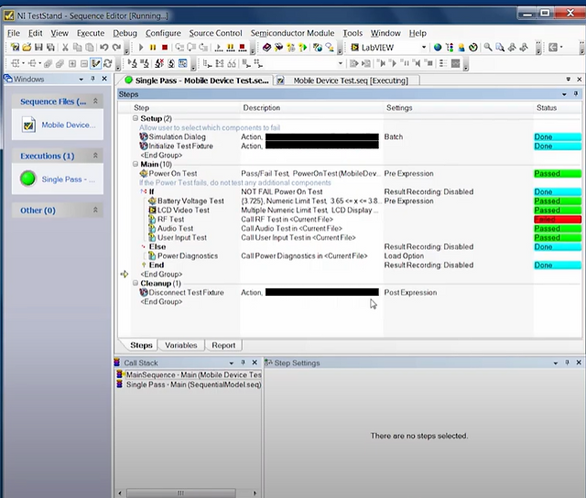Click the Step Over icon
Image resolution: width=586 pixels, height=498 pixels.
pyautogui.click(x=191, y=47)
